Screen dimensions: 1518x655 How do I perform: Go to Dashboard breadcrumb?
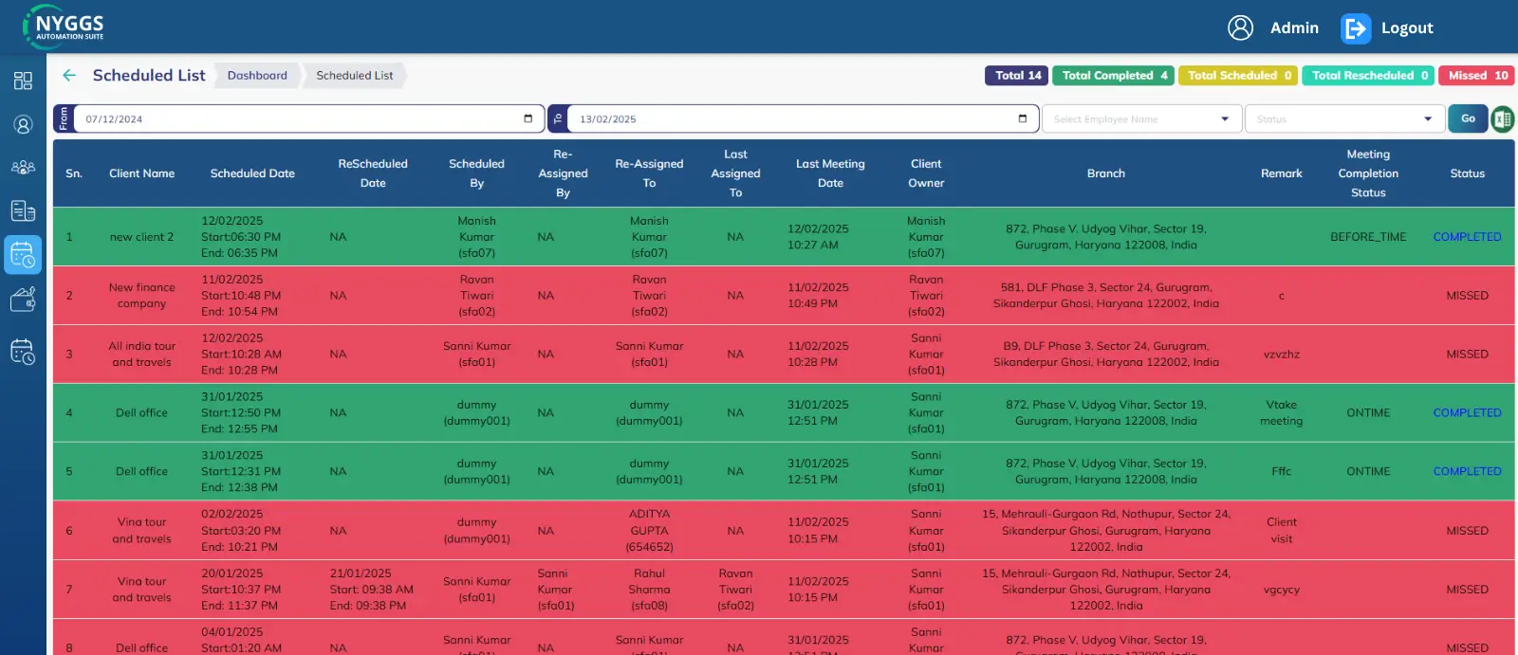(x=257, y=76)
